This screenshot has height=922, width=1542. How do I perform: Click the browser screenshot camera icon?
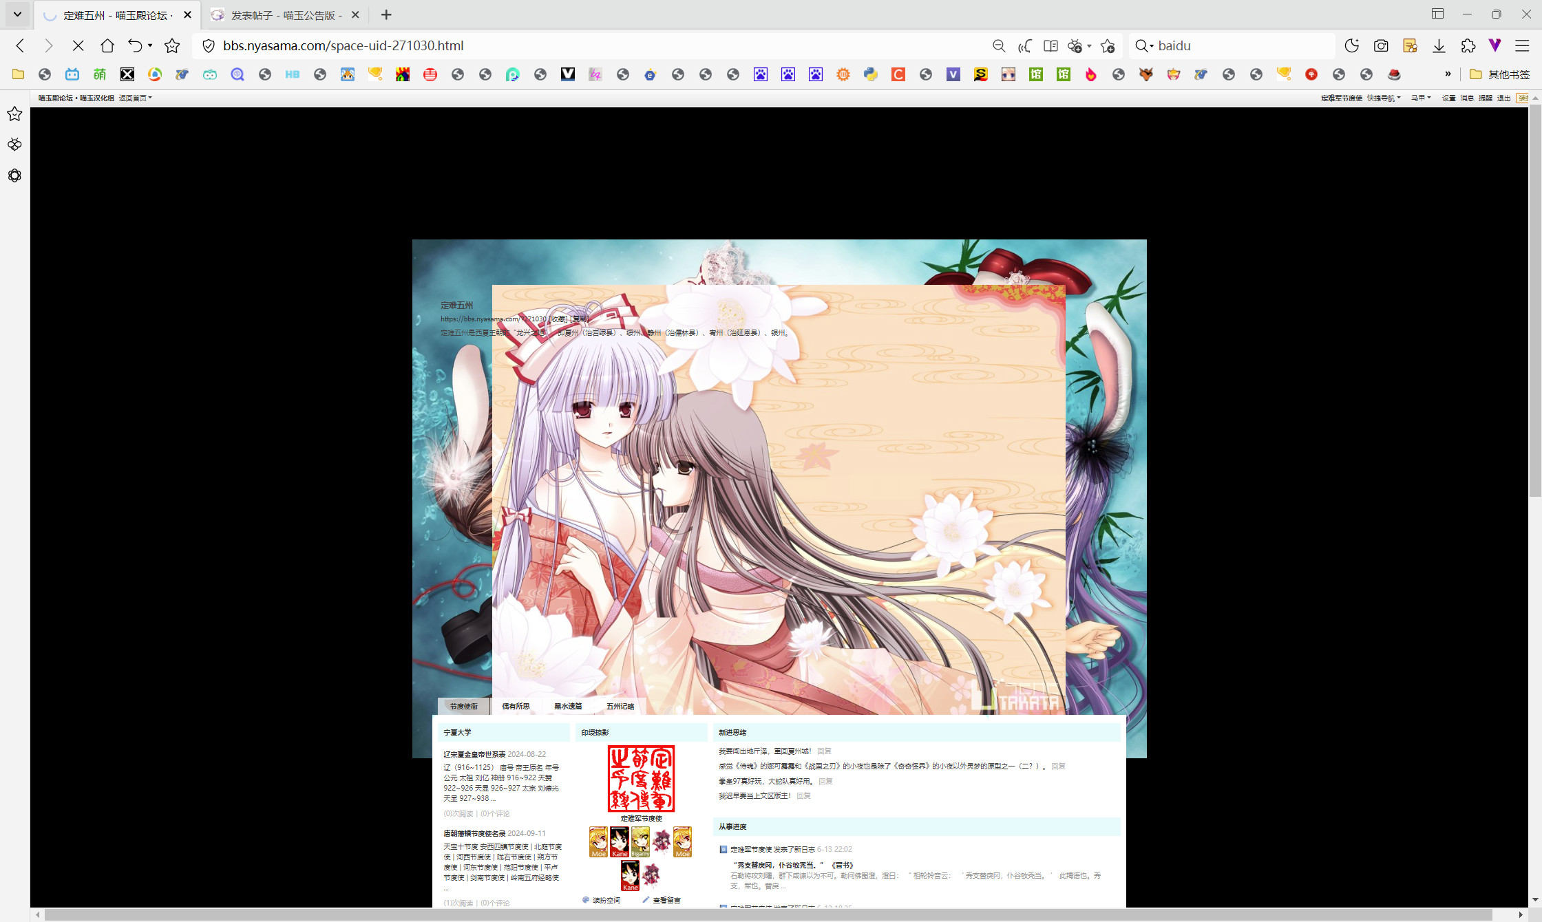pyautogui.click(x=1381, y=46)
